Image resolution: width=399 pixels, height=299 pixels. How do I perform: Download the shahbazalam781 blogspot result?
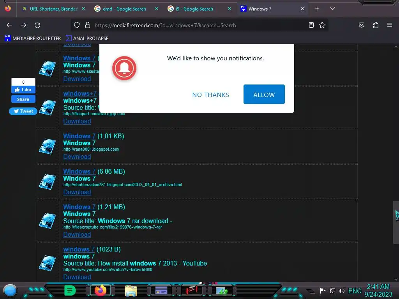point(77,192)
